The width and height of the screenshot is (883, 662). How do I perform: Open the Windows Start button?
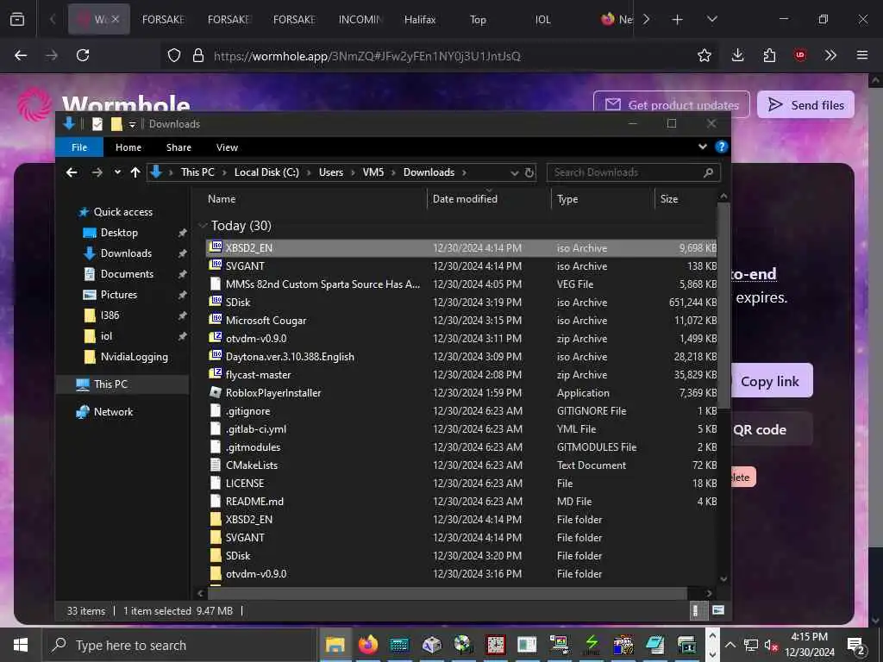(21, 645)
